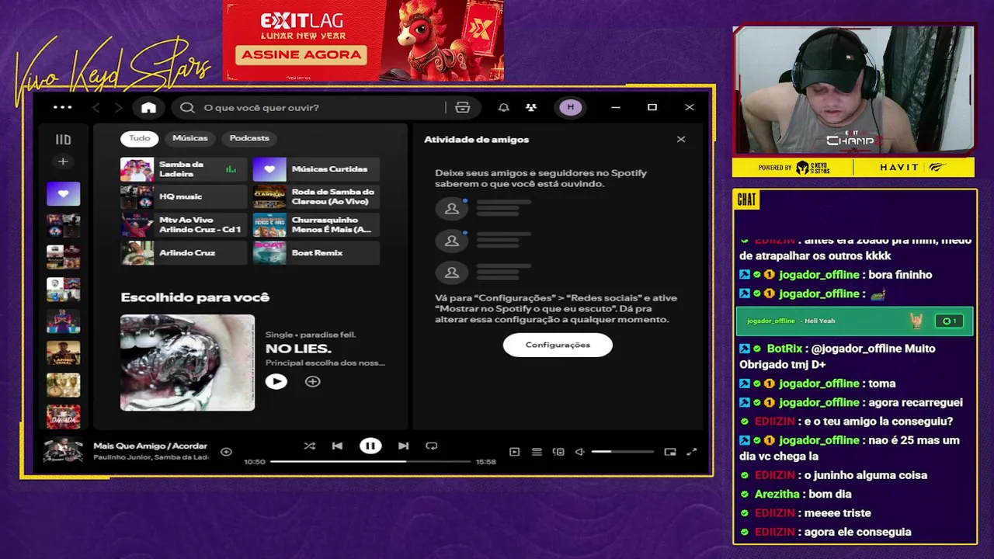Add current track to Liked Songs
The height and width of the screenshot is (559, 994).
(226, 452)
